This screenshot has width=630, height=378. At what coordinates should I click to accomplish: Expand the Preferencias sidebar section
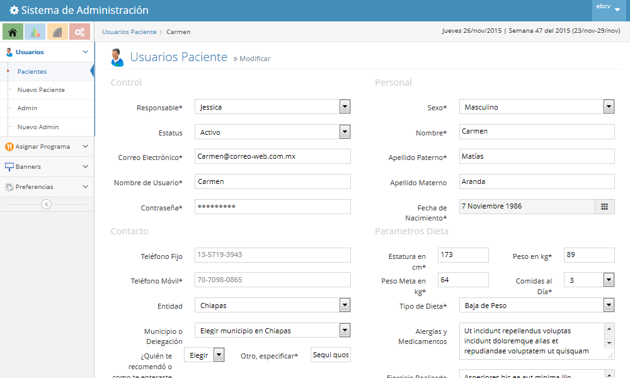[x=47, y=187]
